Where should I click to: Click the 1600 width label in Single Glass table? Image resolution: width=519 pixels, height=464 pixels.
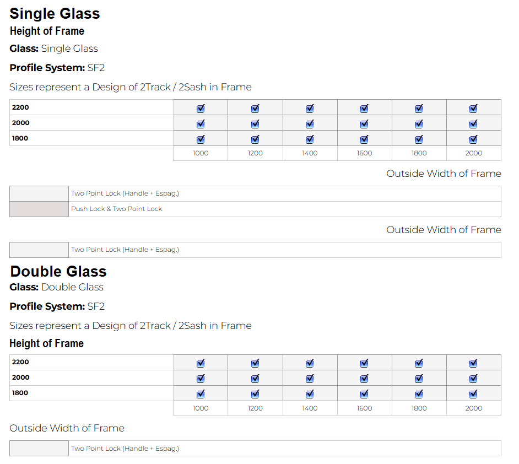coord(364,153)
